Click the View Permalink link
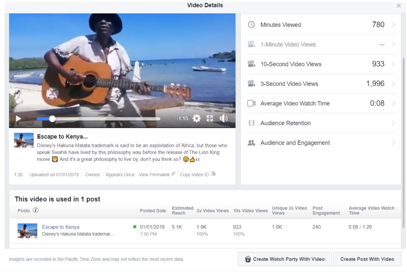 154,174
